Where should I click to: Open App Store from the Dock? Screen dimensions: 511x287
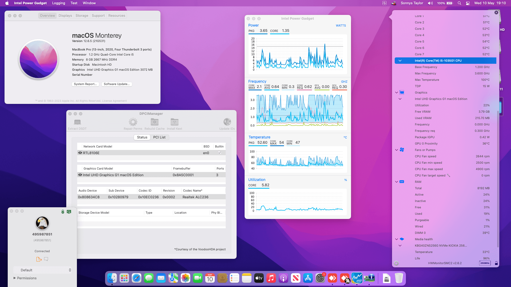(x=308, y=278)
